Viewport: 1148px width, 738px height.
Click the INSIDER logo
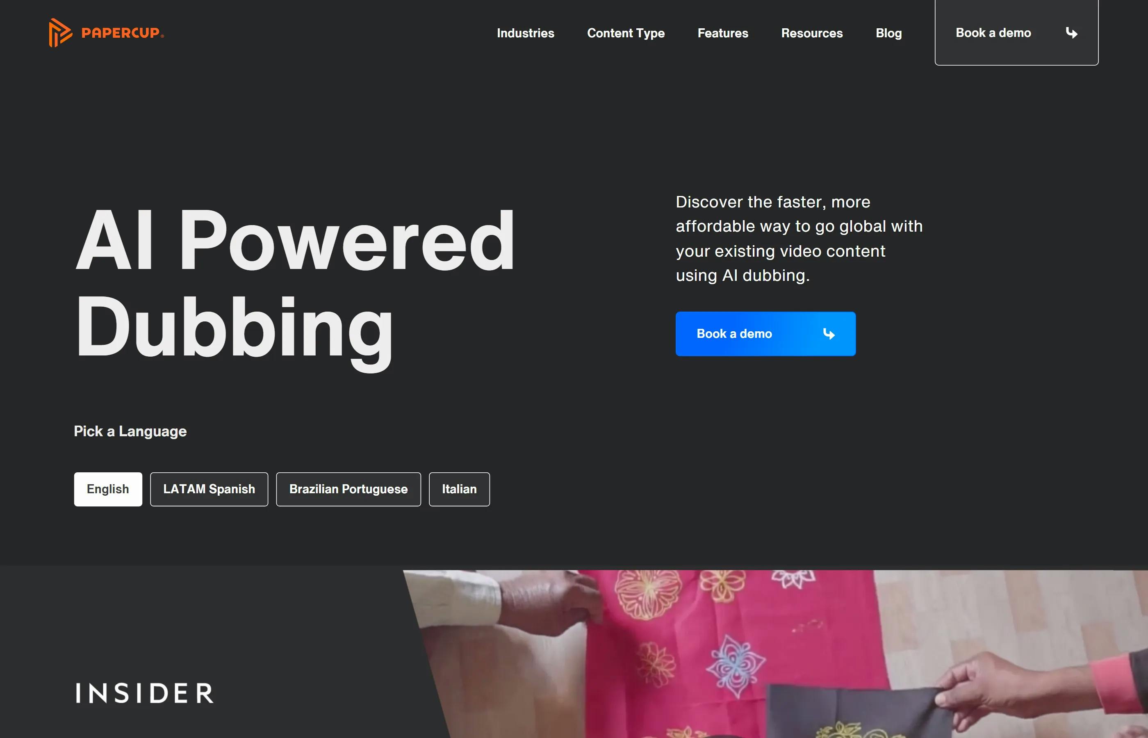click(x=144, y=693)
